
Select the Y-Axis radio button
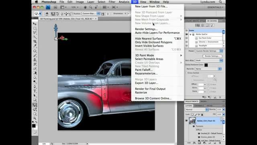point(208,88)
